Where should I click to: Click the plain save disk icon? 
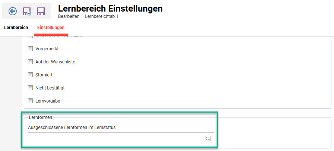point(41,11)
